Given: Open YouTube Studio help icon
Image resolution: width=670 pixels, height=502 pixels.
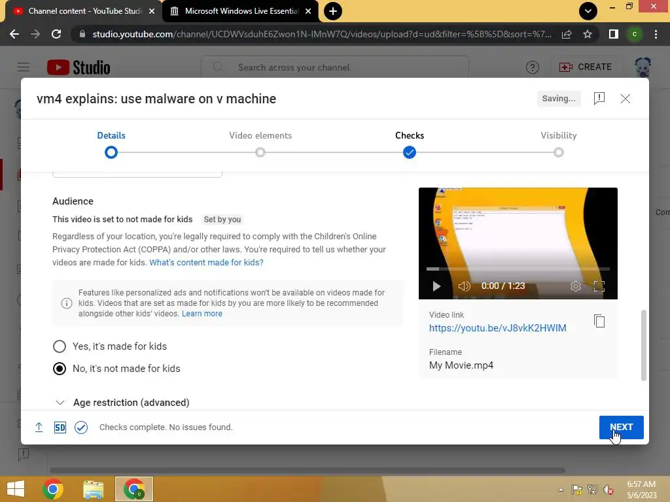Looking at the screenshot, I should click(x=533, y=67).
